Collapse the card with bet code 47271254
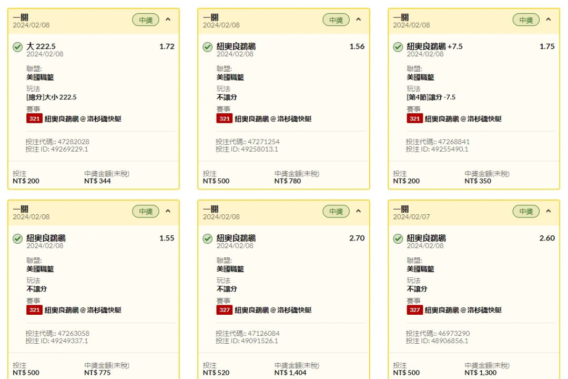The image size is (568, 379). click(x=358, y=19)
